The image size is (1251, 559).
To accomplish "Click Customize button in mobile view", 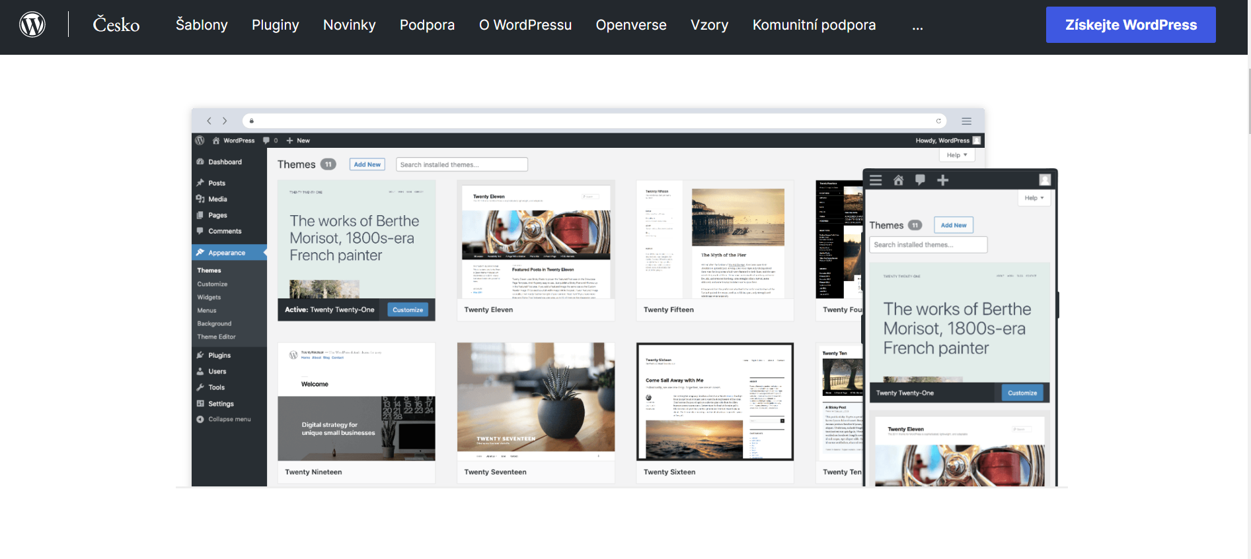I will [1022, 393].
